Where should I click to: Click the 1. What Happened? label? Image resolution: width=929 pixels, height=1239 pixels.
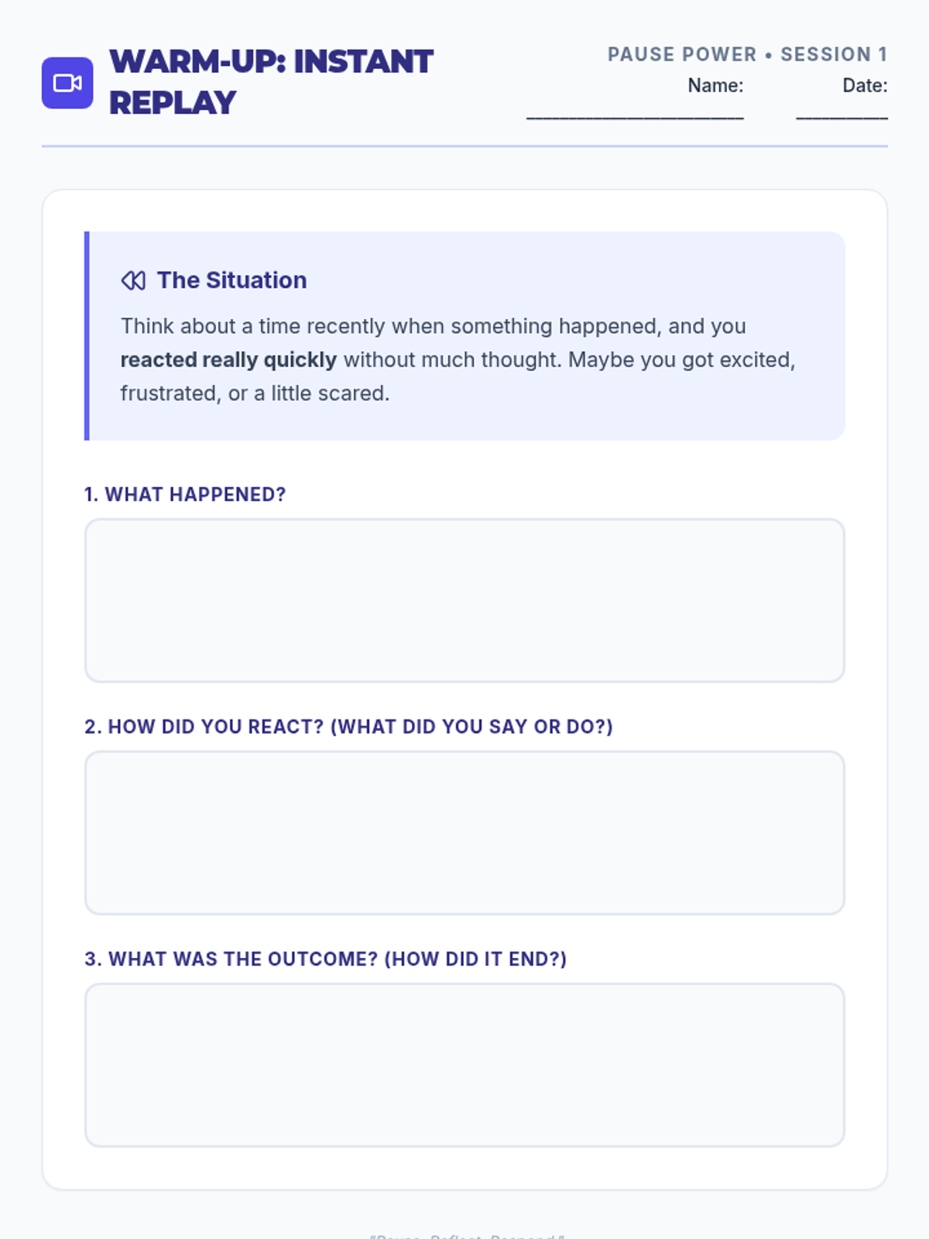(x=185, y=495)
